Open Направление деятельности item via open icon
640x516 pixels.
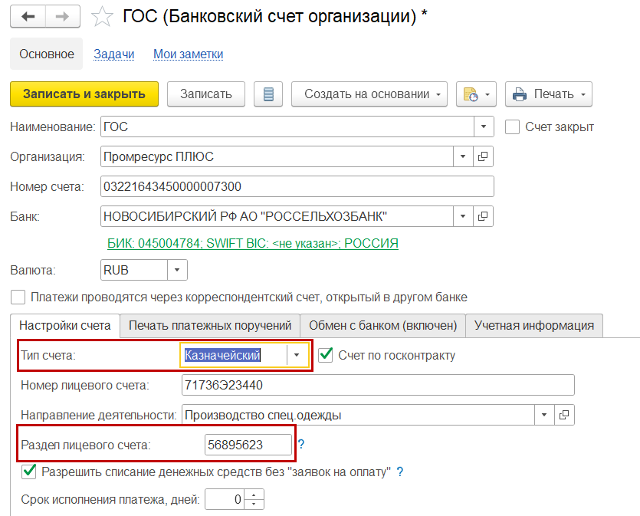coord(564,415)
